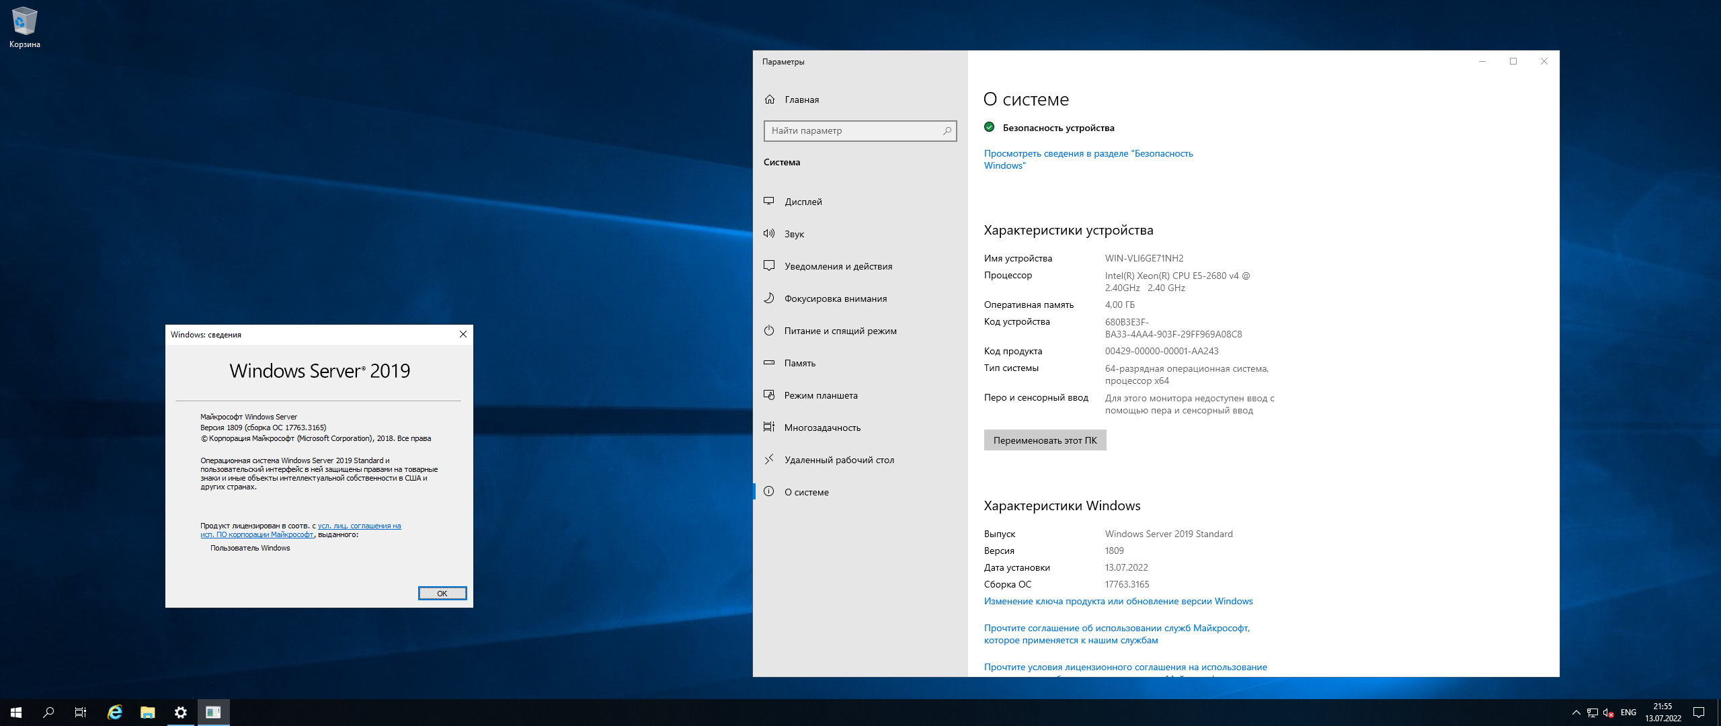1721x726 pixels.
Task: Click the remote desktop icon beside Удаленный рабочий стол
Action: tap(769, 459)
